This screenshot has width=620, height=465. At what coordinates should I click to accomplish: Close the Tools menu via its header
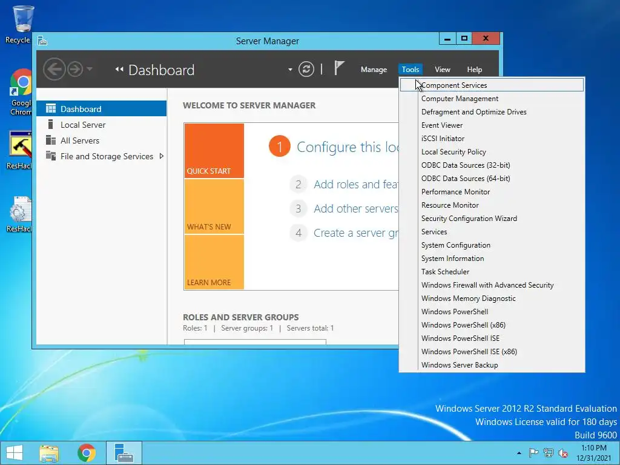tap(411, 70)
